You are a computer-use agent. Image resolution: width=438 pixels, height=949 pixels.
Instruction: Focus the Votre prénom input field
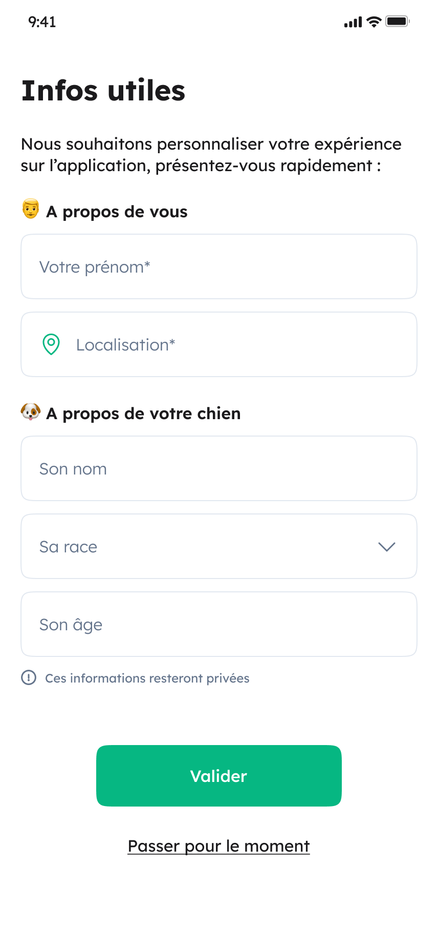(x=219, y=266)
